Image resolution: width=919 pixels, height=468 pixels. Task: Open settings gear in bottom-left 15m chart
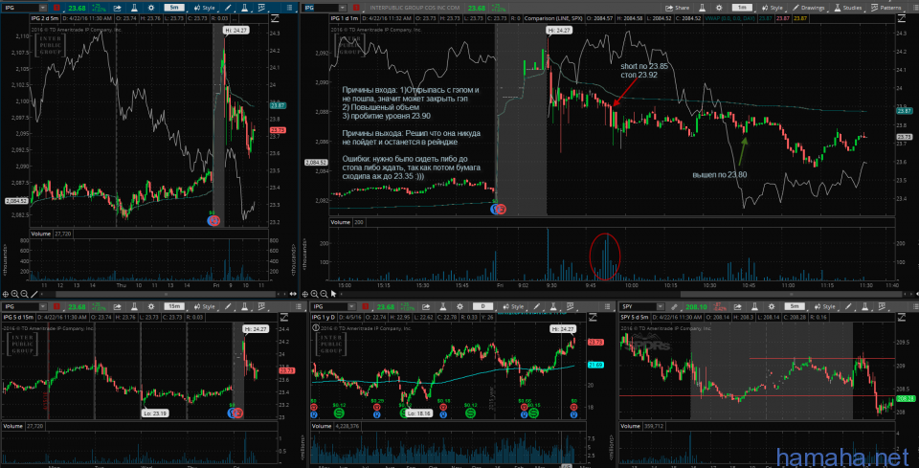click(x=151, y=307)
